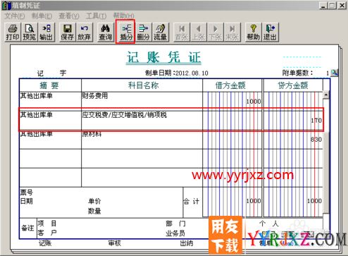This screenshot has width=348, height=256.
Task: Open the 文件(F) menu
Action: click(15, 16)
